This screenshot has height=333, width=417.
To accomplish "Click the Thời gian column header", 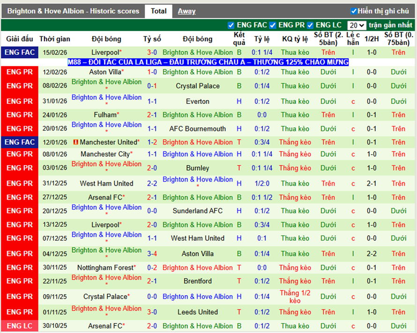I will pyautogui.click(x=55, y=39).
